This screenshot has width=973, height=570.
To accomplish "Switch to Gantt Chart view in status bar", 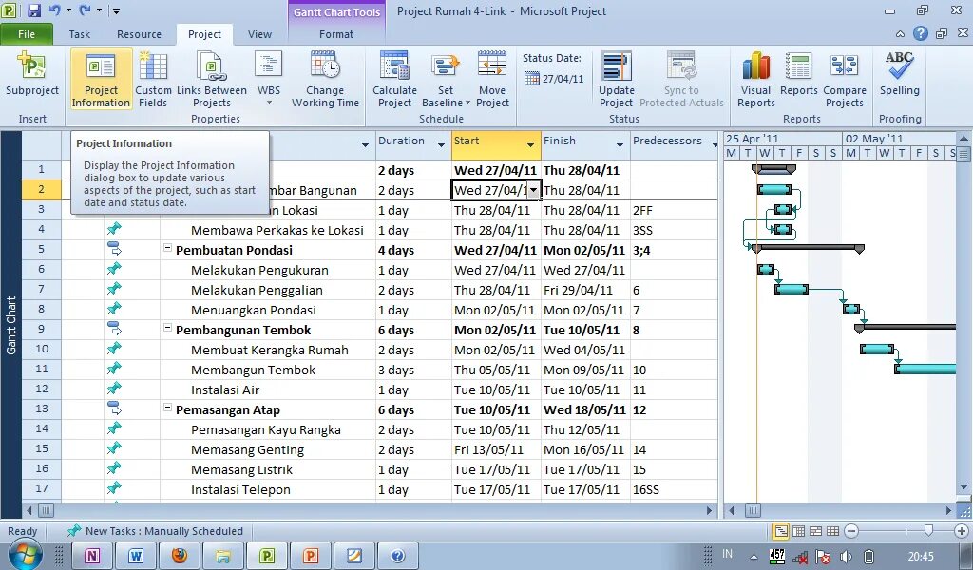I will click(x=781, y=531).
